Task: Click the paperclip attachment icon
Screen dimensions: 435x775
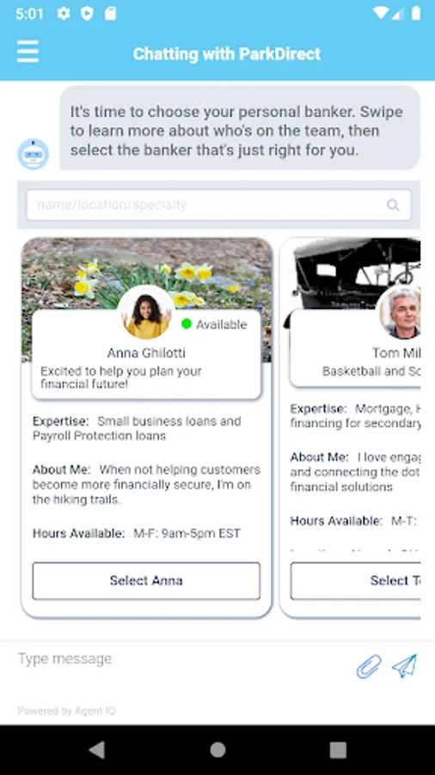Action: tap(369, 666)
